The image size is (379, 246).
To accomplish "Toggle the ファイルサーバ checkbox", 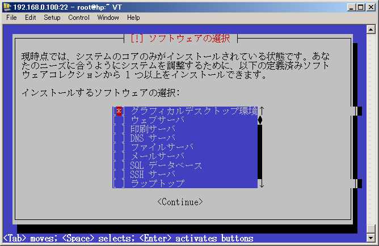I will (119, 147).
